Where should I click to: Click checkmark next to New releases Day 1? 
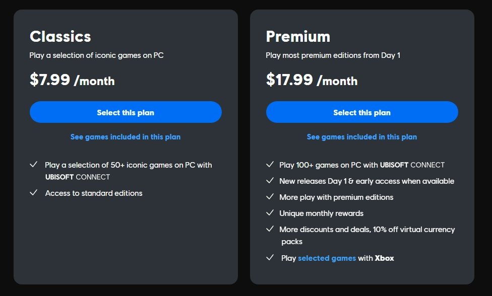[270, 181]
